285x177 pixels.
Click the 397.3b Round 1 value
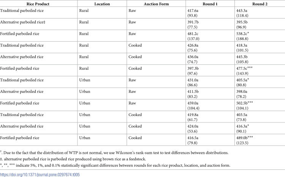pyautogui.click(x=193, y=68)
